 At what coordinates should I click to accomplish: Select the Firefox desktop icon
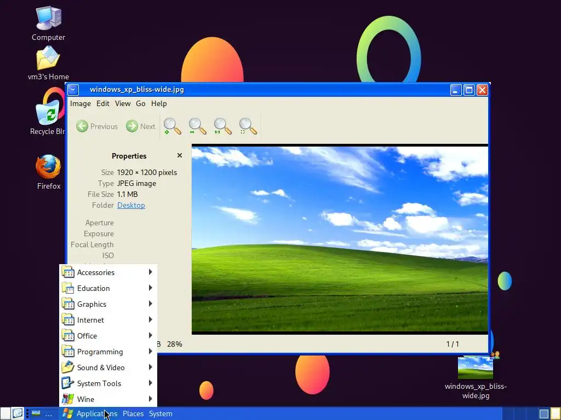[48, 166]
